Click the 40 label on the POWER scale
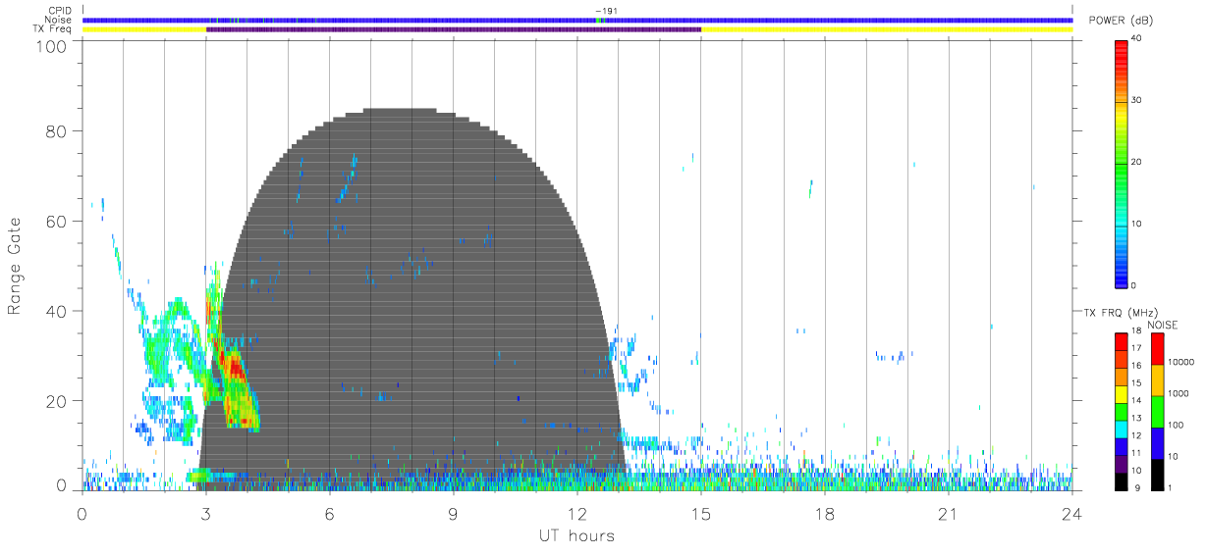 [1136, 38]
